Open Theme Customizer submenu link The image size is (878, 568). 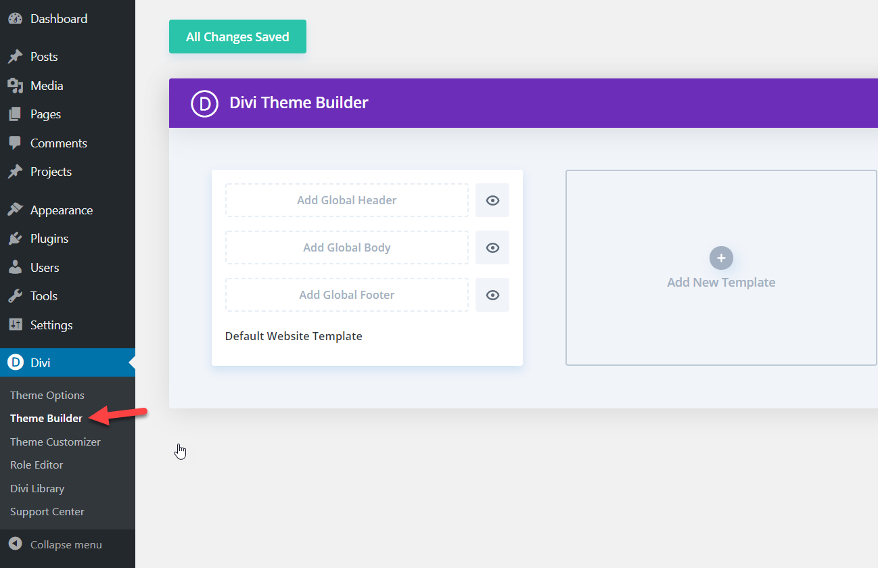(55, 442)
